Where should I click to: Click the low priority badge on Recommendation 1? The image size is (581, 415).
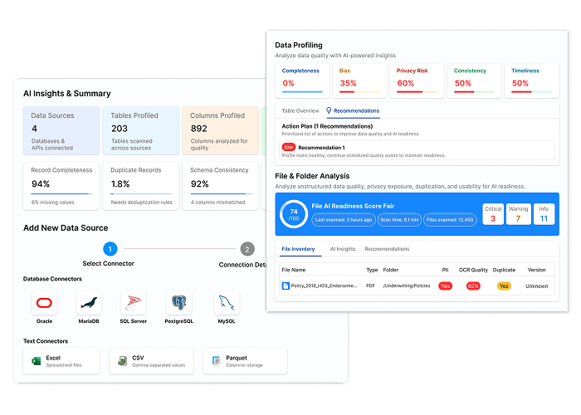pos(289,147)
